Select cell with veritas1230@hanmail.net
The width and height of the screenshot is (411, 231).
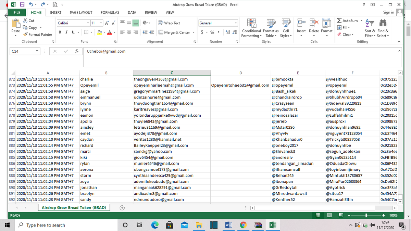[x=172, y=139]
